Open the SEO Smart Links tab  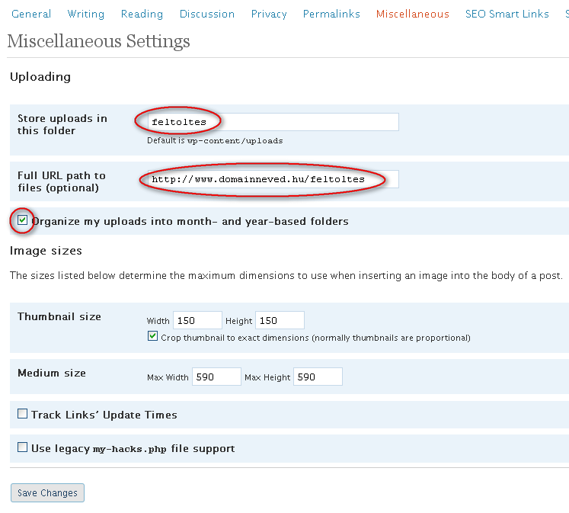click(507, 14)
